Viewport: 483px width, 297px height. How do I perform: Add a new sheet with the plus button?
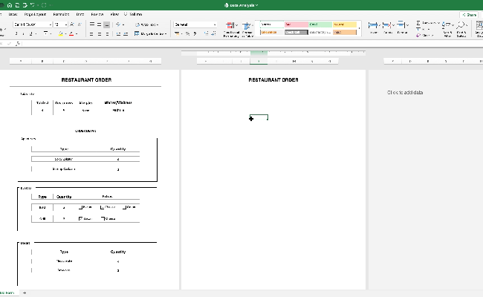pyautogui.click(x=25, y=293)
